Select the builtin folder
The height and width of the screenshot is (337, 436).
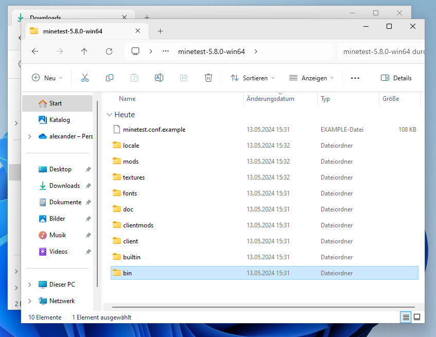click(x=265, y=257)
